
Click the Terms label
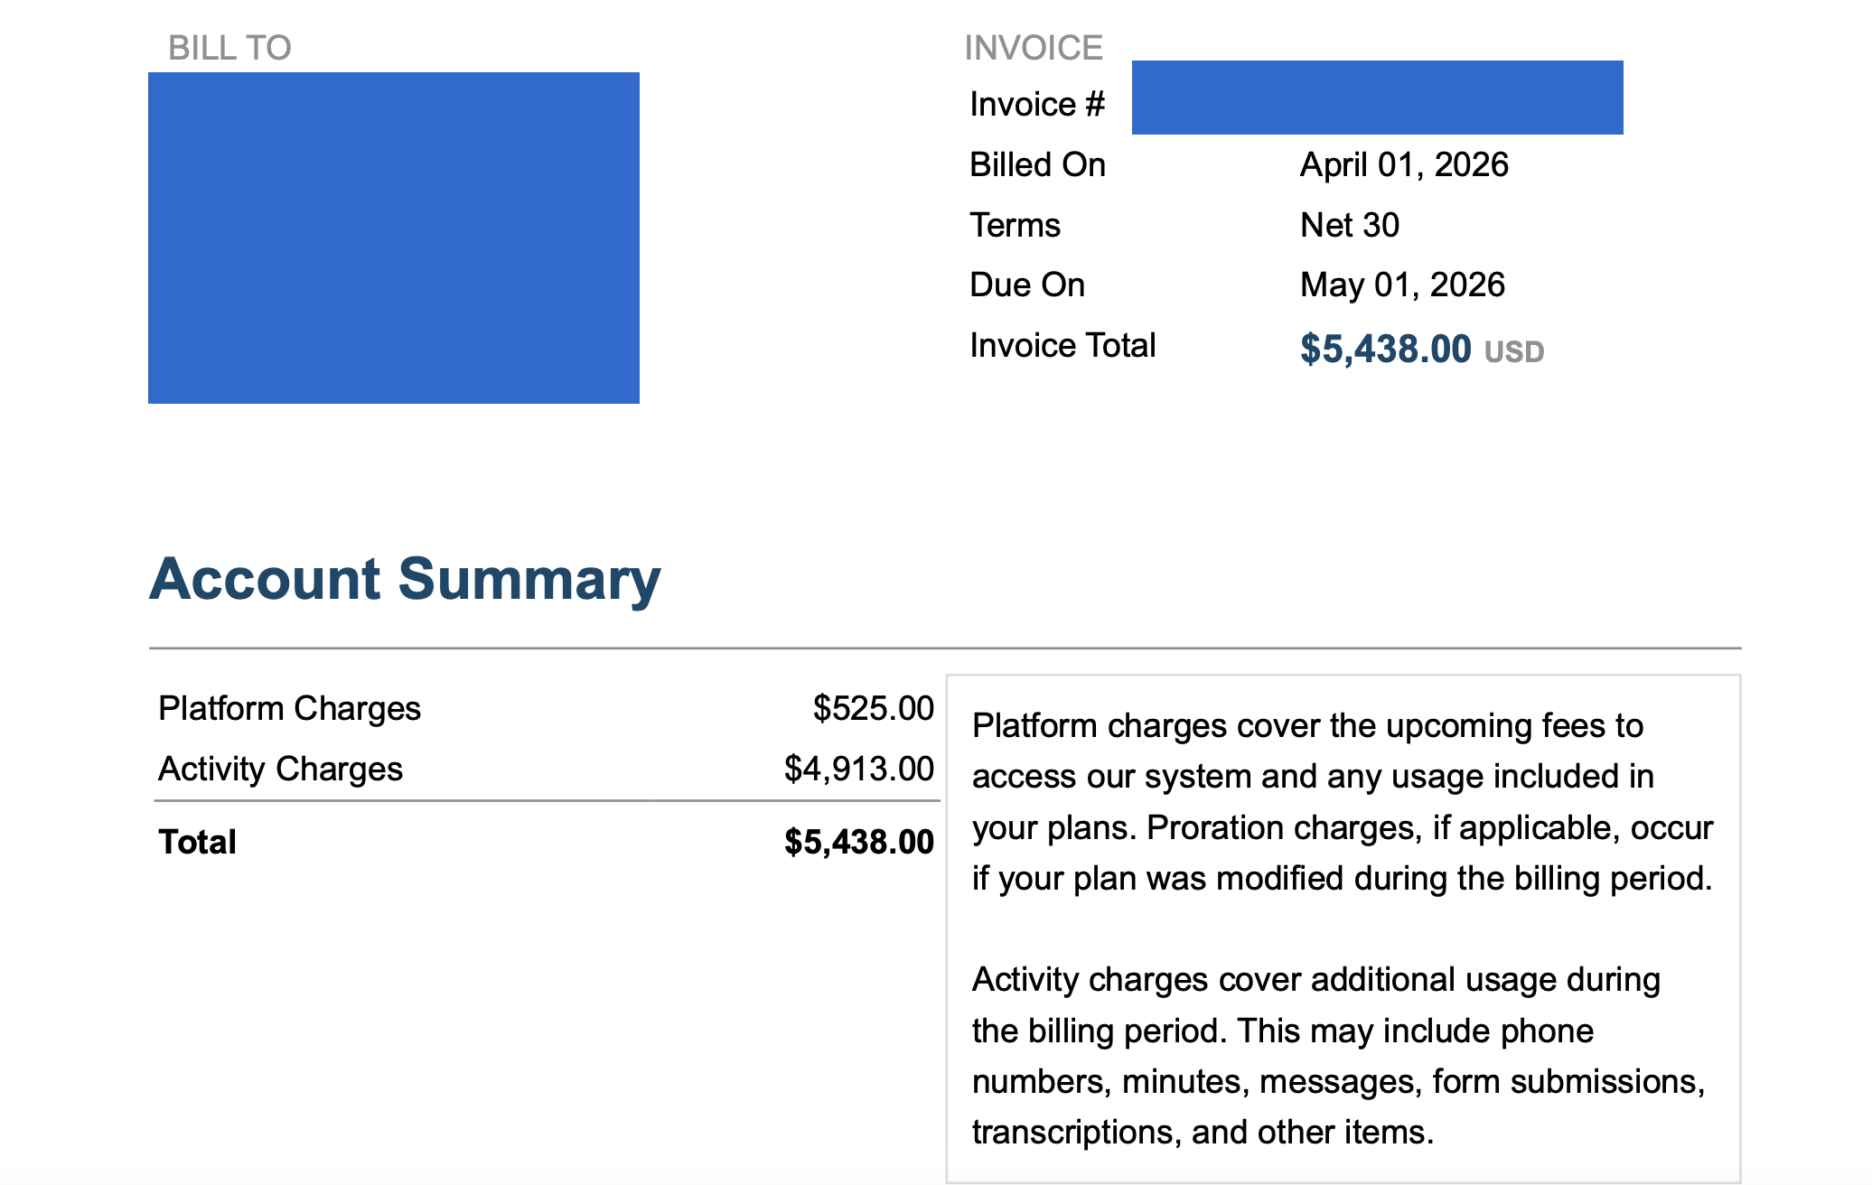1014,225
